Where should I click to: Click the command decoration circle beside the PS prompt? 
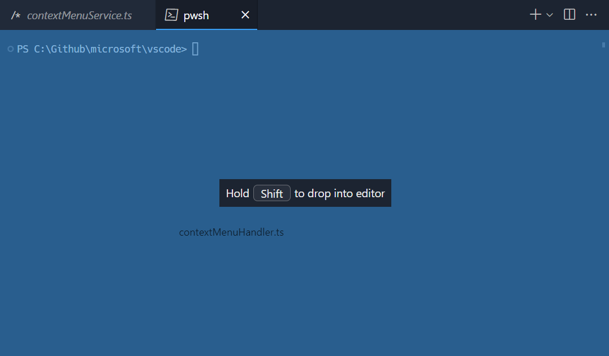coord(10,49)
